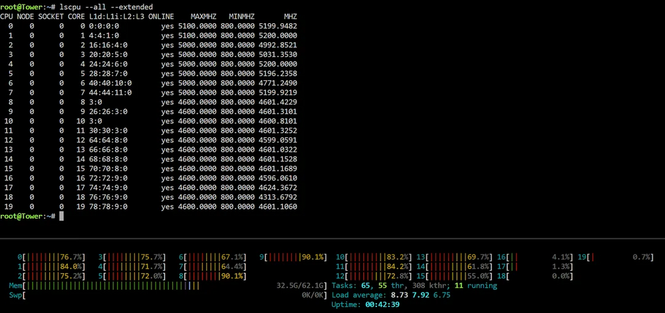Select the MHZ value 4992.8521

278,45
